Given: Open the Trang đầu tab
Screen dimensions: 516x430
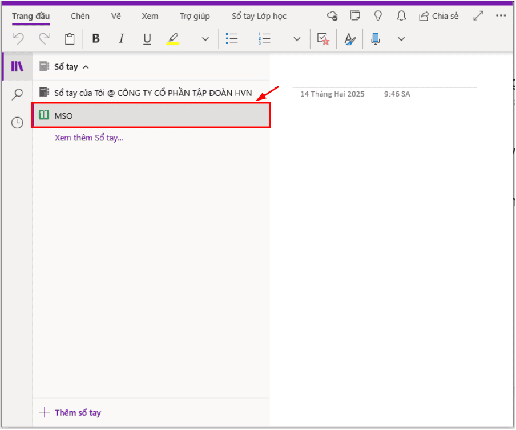Looking at the screenshot, I should pyautogui.click(x=31, y=16).
